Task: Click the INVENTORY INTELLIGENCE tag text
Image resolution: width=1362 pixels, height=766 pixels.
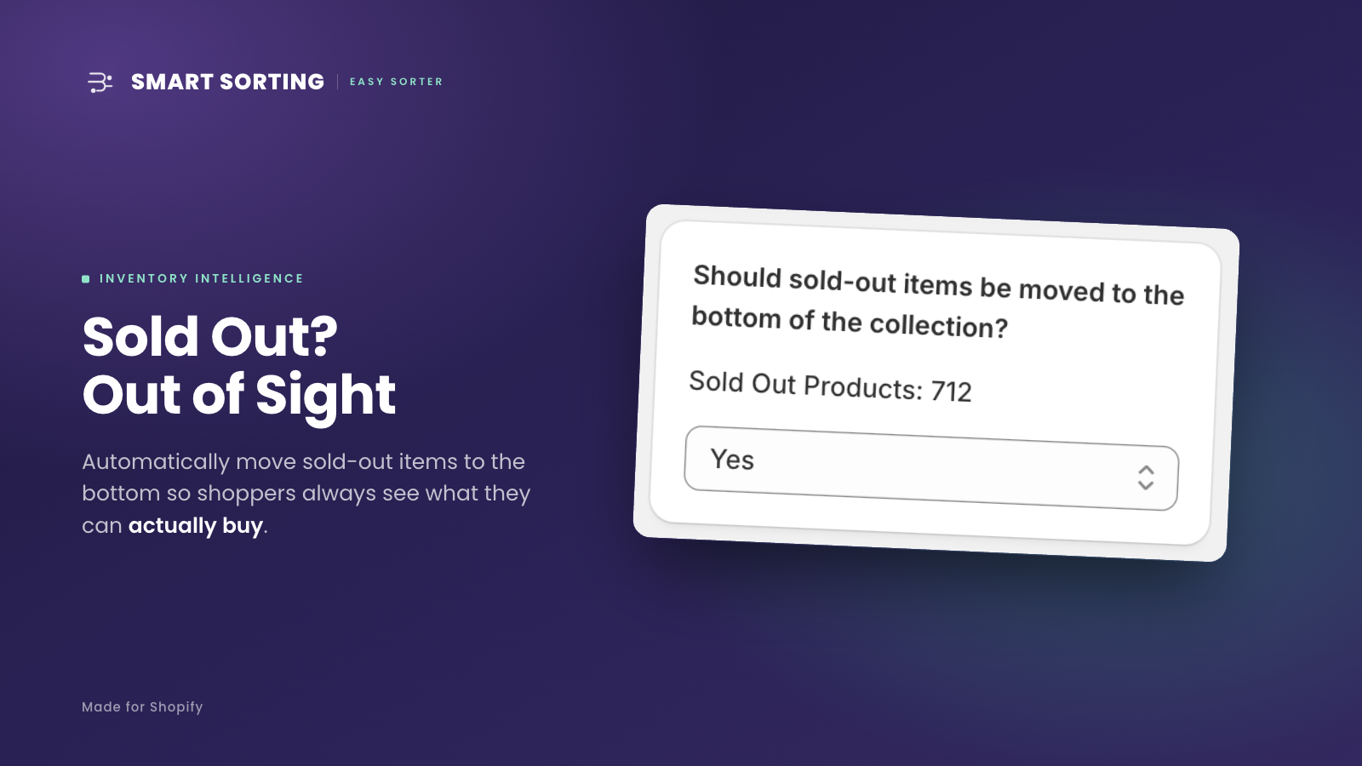Action: [201, 278]
